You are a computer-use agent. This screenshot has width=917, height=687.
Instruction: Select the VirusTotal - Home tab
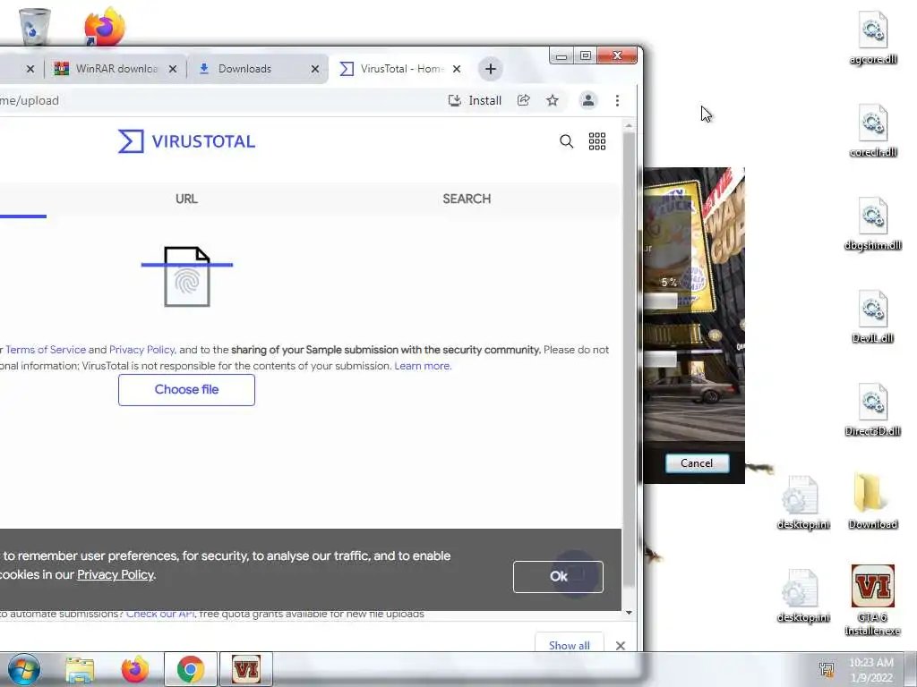click(x=401, y=69)
